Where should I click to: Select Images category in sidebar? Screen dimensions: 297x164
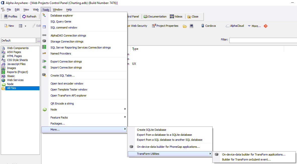coord(12,68)
